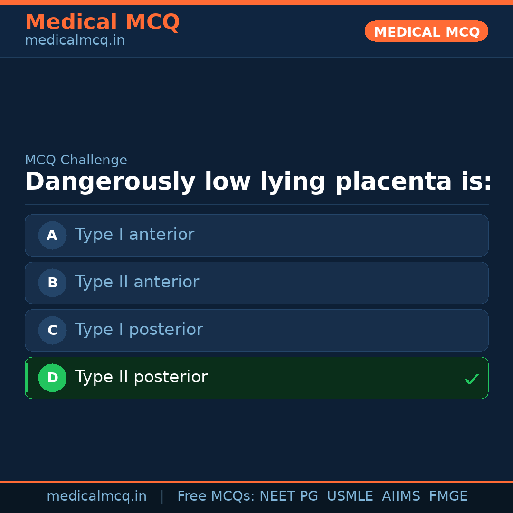Choose the "Type II anterior" answer text
The image size is (513, 513).
click(x=137, y=282)
